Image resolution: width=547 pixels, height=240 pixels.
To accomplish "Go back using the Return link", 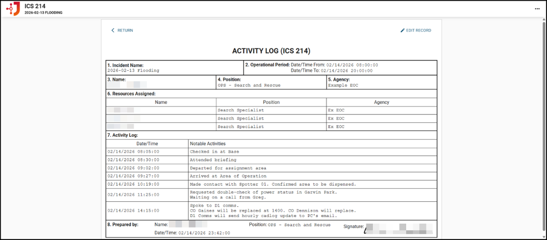I will pos(125,31).
